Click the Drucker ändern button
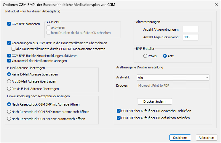Screen dimensions: 221x143 coord(154,101)
